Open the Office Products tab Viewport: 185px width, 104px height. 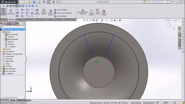point(70,20)
